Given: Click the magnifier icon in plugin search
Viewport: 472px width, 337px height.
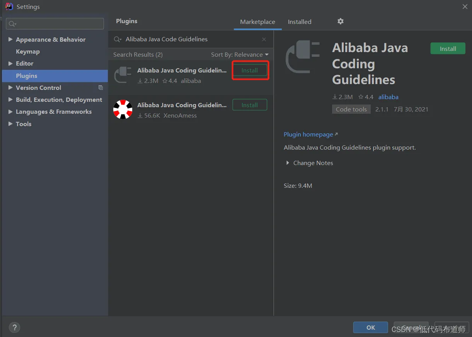Looking at the screenshot, I should click(118, 39).
